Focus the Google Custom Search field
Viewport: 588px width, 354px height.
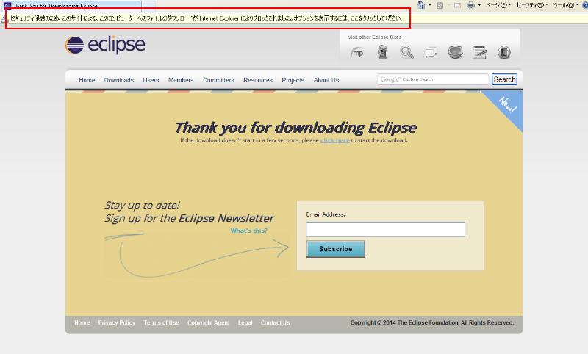[433, 79]
